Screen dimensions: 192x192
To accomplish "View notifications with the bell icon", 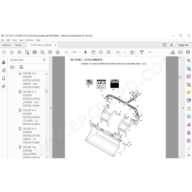I will click(171, 45).
